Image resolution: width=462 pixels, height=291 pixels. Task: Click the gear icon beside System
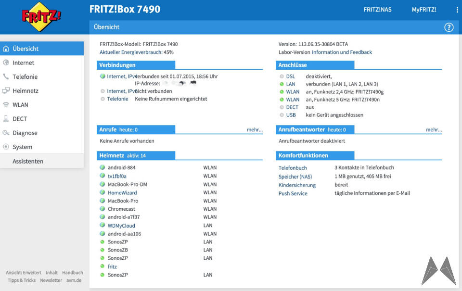6,147
